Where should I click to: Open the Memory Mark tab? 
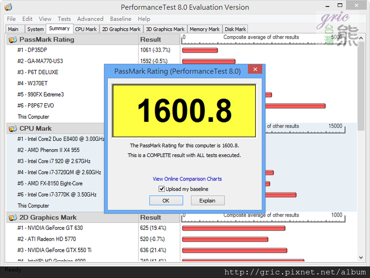[205, 29]
